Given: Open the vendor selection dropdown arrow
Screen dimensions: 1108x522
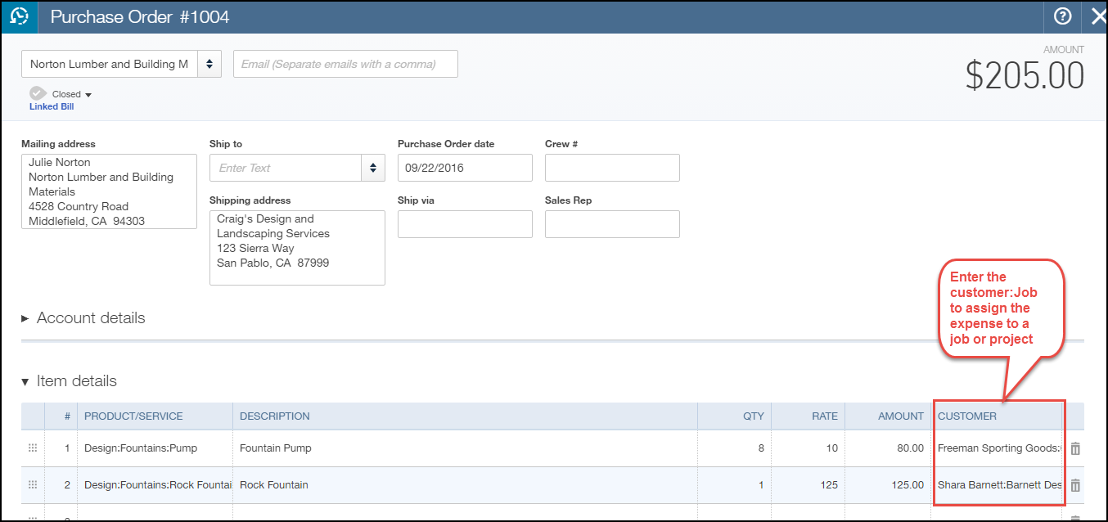Looking at the screenshot, I should click(x=209, y=65).
